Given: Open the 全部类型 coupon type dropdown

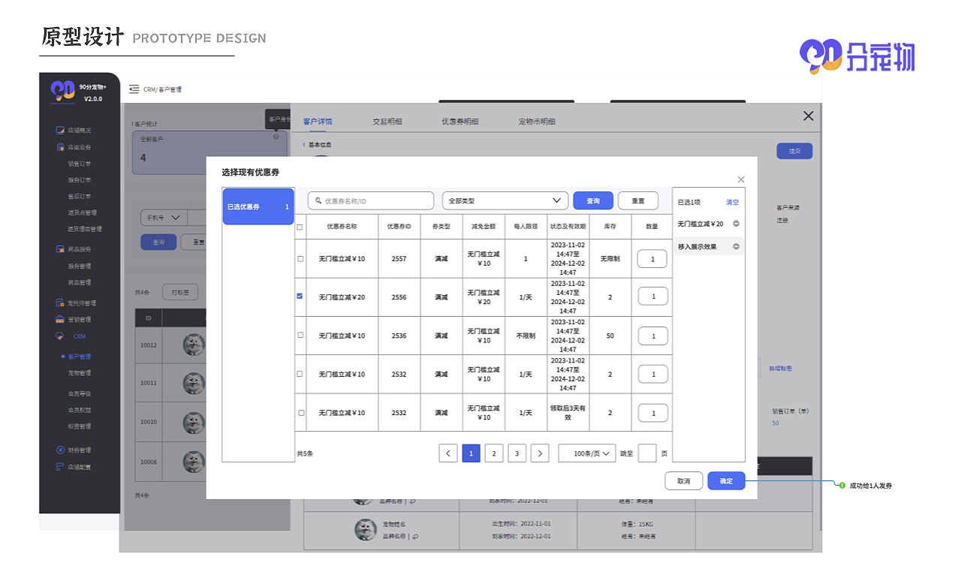Looking at the screenshot, I should pos(505,200).
